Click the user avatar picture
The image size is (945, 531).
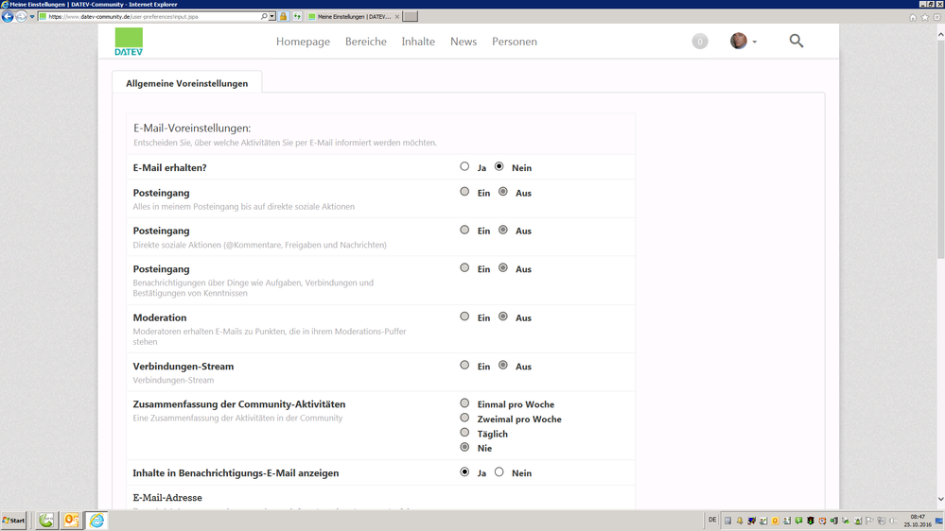tap(738, 41)
